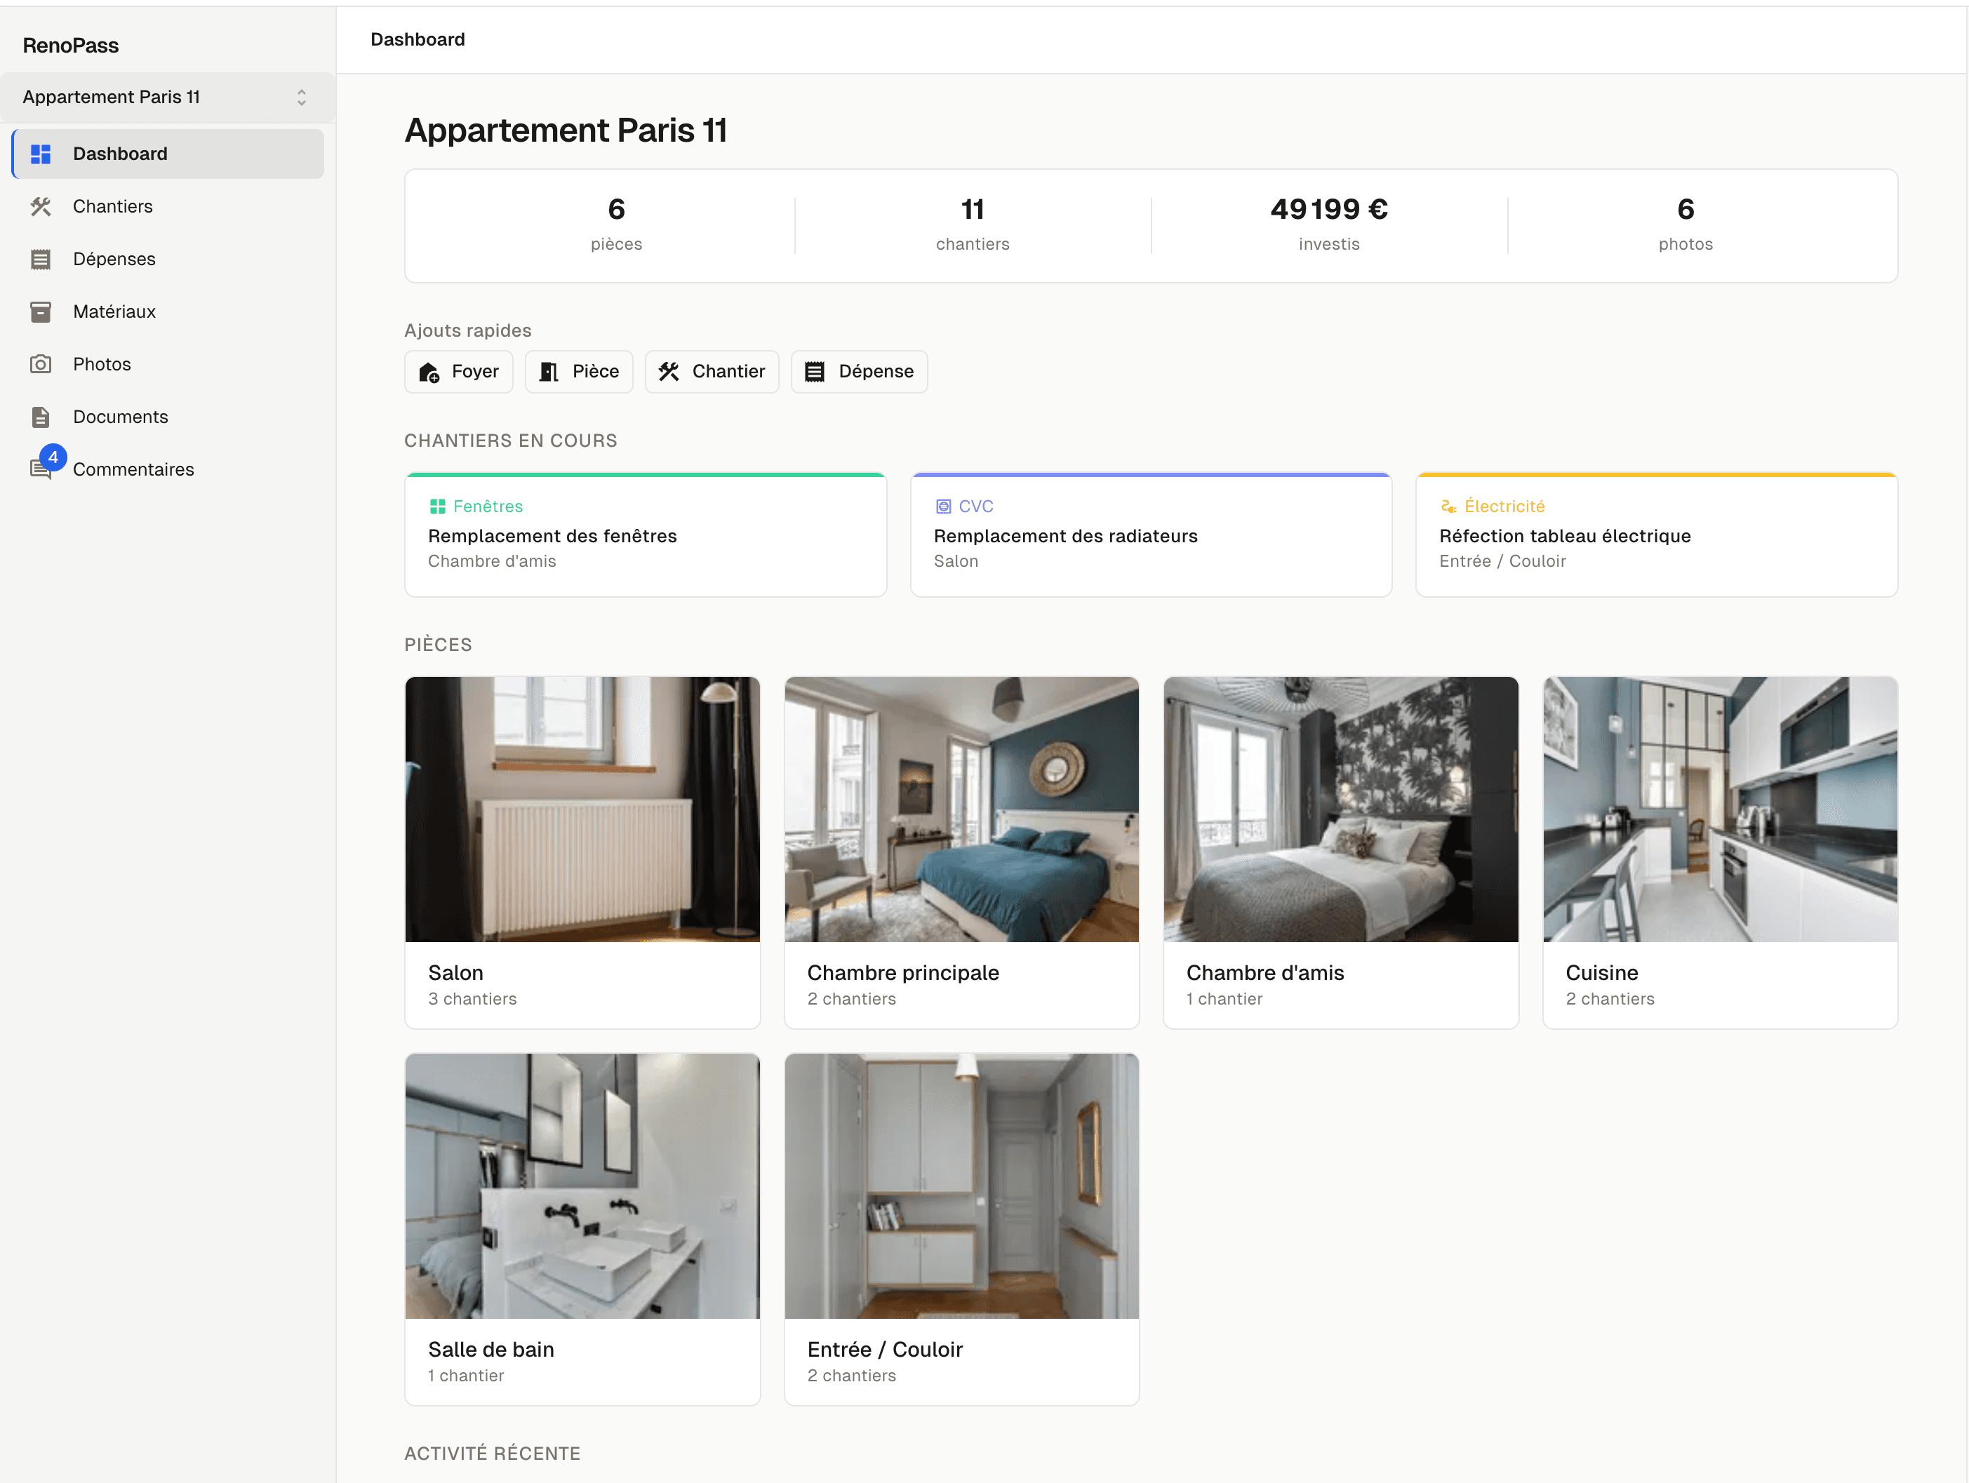Viewport: 1969px width, 1483px height.
Task: Click the up-down chevron next to property name
Action: pos(302,97)
